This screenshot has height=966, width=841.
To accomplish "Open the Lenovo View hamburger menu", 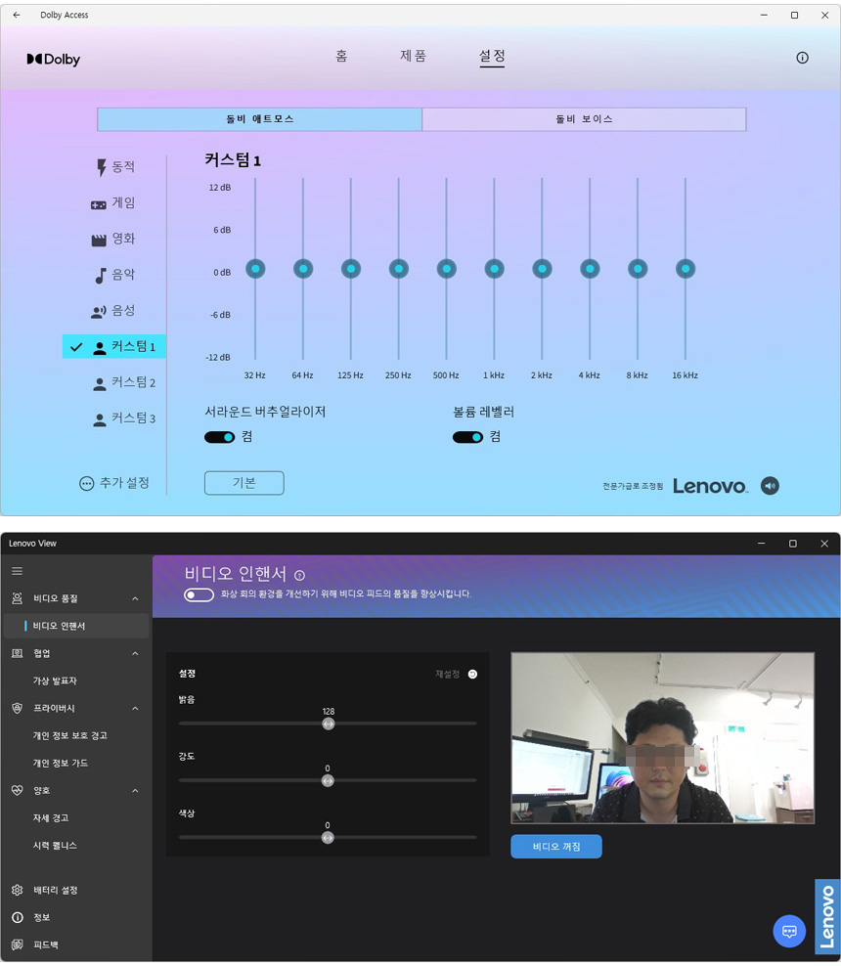I will coord(18,571).
